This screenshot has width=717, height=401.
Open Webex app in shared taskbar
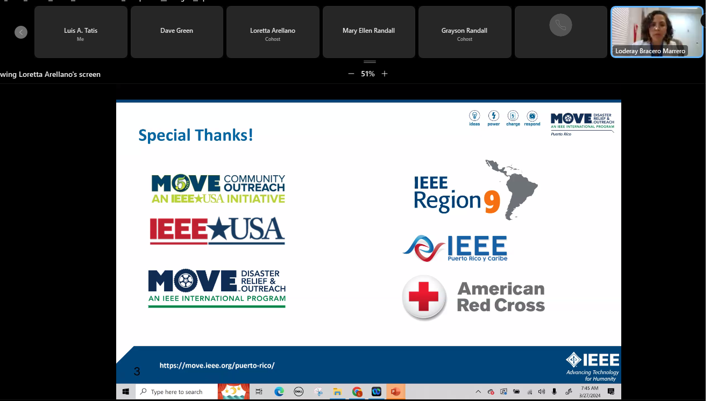(377, 392)
